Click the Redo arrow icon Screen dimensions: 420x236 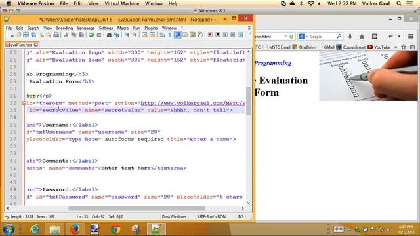[99, 35]
